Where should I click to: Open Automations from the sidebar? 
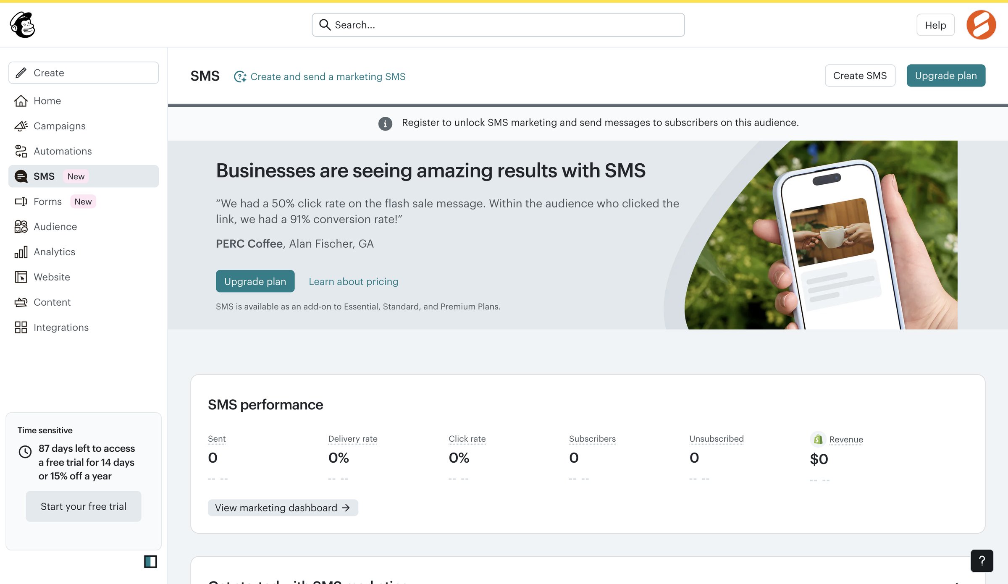click(x=84, y=151)
